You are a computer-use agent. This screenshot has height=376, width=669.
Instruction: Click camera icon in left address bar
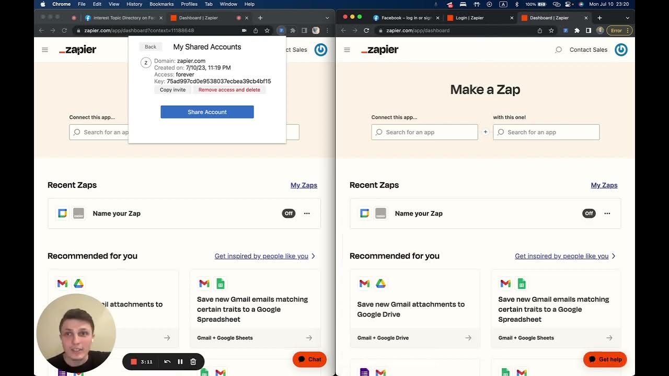pyautogui.click(x=244, y=30)
